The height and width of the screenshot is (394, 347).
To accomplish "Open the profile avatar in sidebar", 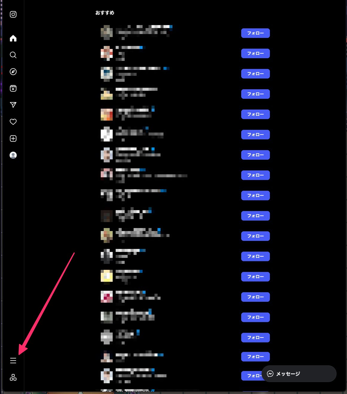I will point(13,155).
